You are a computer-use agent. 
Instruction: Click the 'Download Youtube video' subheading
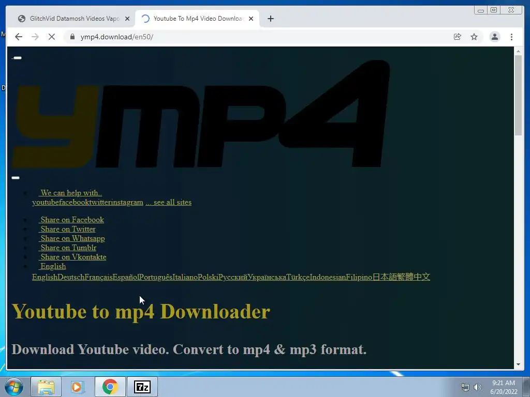[x=189, y=349]
